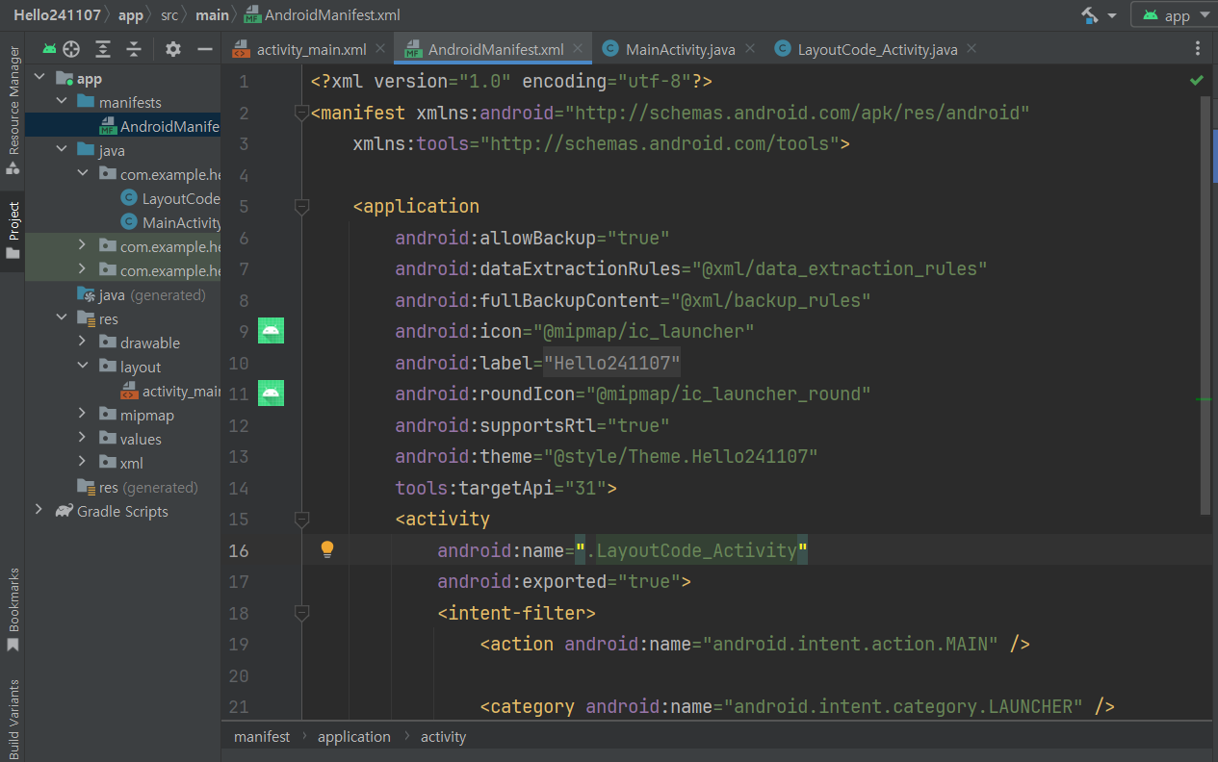Click application in bottom breadcrumb

coord(354,736)
